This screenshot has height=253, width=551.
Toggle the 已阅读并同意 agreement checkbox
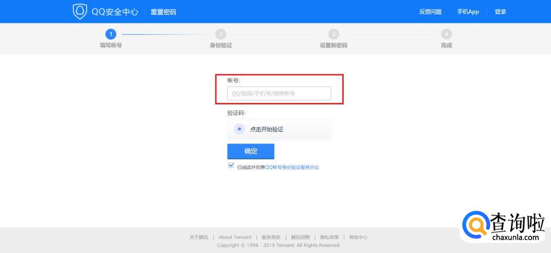point(231,165)
